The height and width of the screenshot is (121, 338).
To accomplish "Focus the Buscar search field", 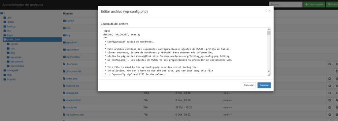I will 286,5.
